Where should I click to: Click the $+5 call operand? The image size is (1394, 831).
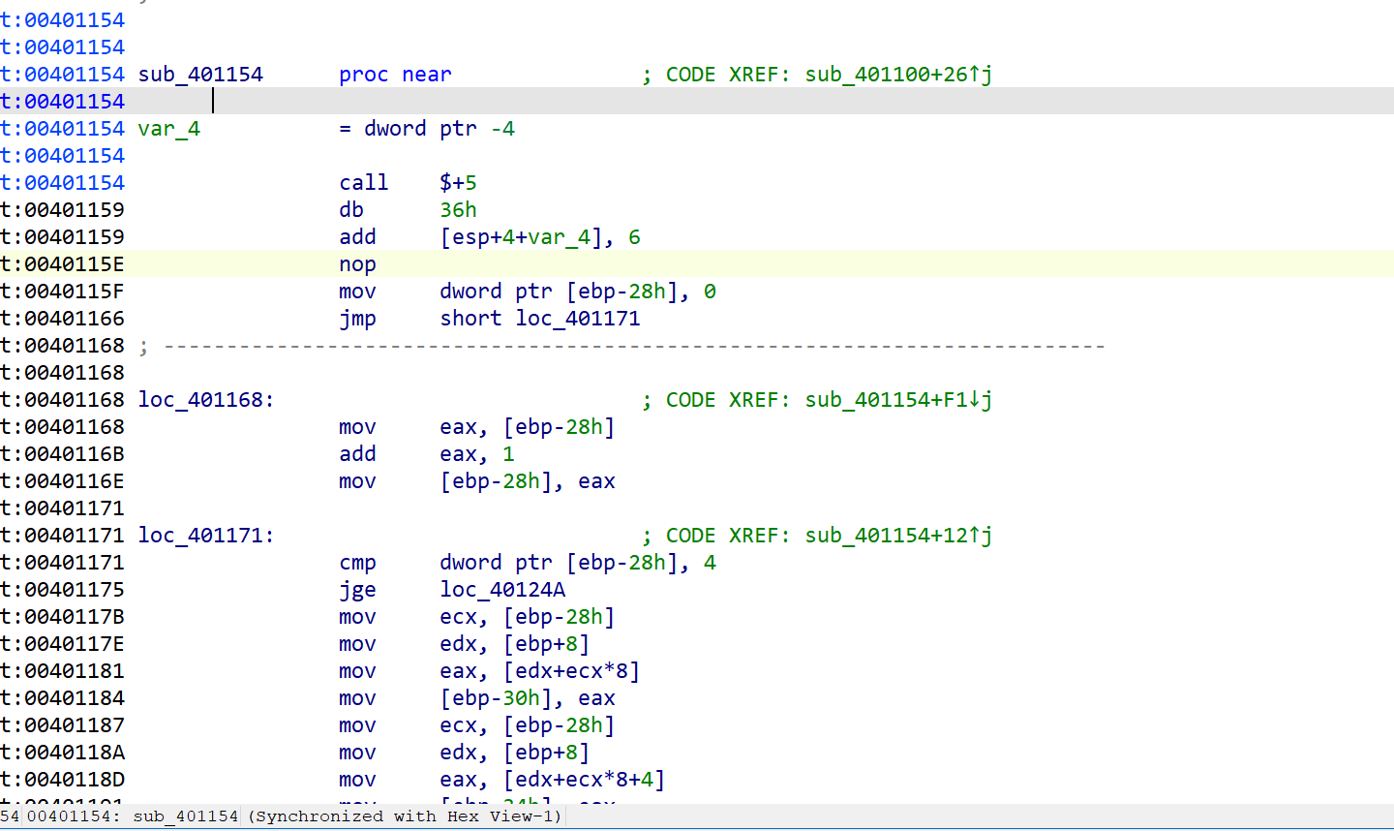tap(458, 183)
